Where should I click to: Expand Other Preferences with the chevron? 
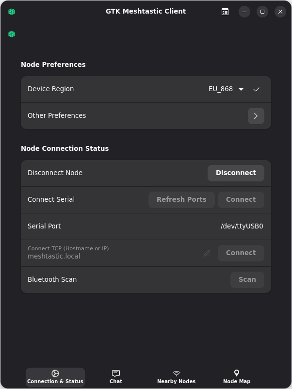click(x=256, y=115)
